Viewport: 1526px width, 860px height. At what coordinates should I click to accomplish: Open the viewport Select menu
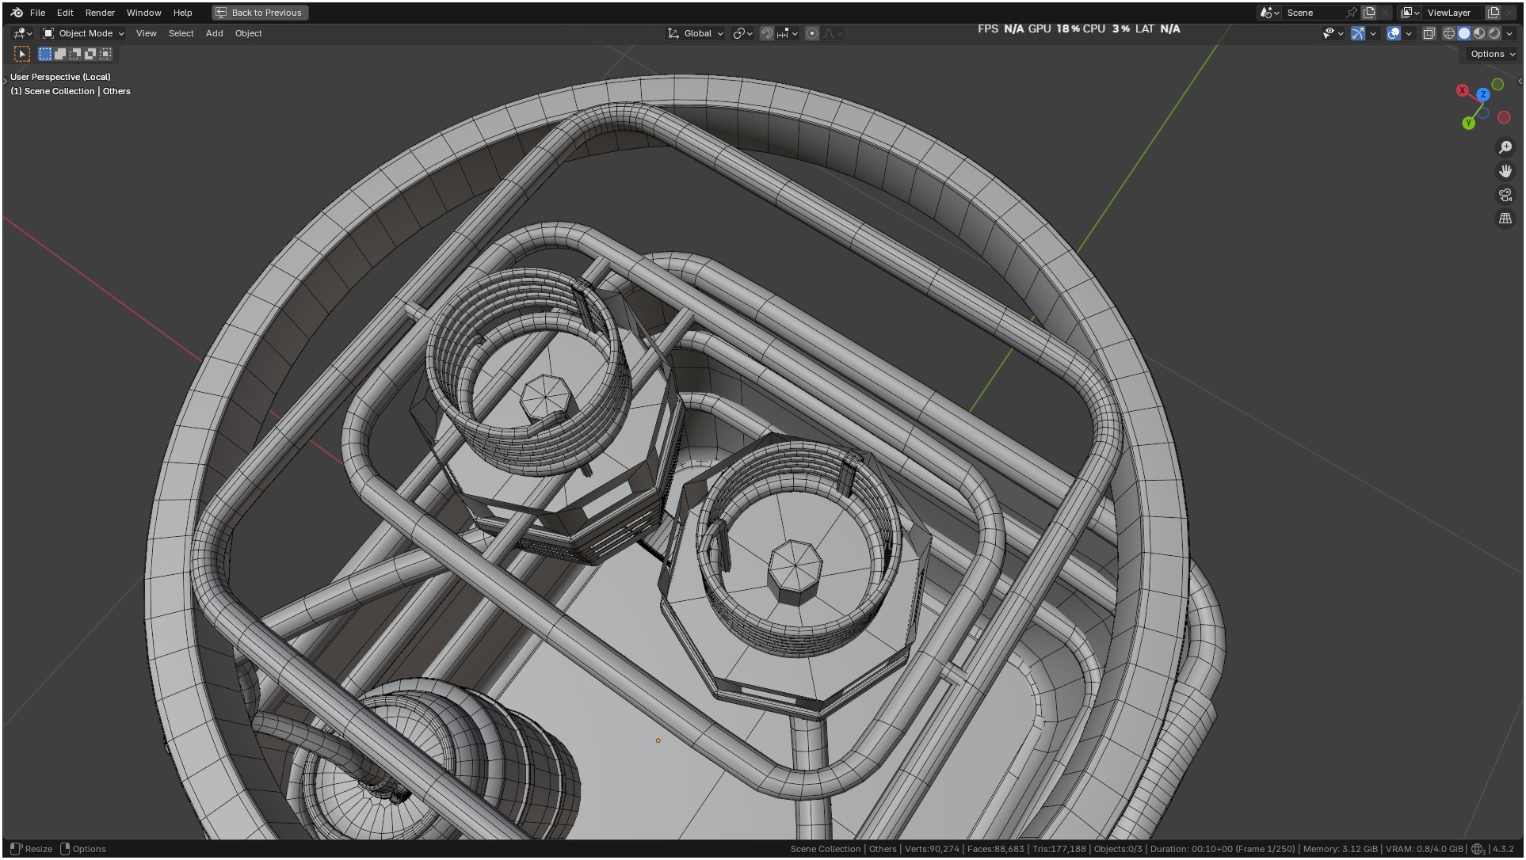coord(181,33)
